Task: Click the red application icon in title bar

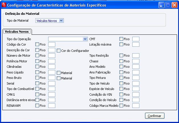Action: point(4,5)
